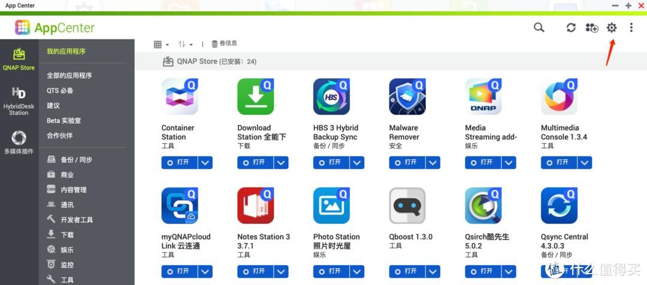The image size is (647, 285).
Task: Open HBS 3 Hybrid Backup Sync 打开 button
Action: [331, 163]
